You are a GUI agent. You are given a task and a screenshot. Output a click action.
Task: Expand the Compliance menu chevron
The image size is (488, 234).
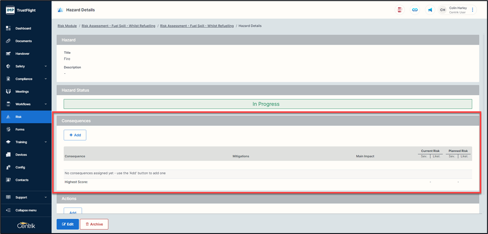point(46,79)
